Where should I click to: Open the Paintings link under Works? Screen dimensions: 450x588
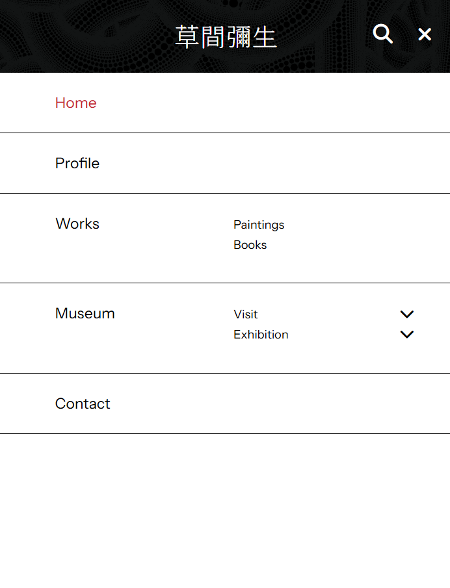(x=259, y=225)
